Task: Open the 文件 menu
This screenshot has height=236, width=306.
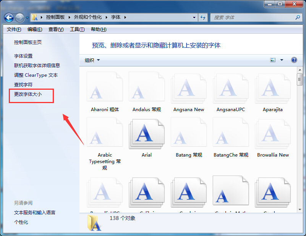Action: point(13,29)
